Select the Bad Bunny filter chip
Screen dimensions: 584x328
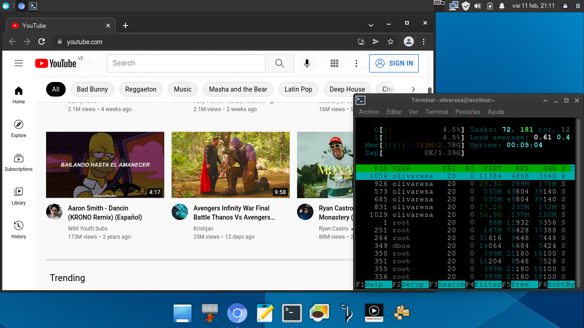click(92, 89)
